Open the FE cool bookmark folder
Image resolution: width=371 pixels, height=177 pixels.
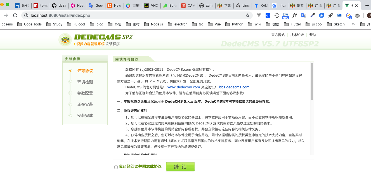[76, 24]
